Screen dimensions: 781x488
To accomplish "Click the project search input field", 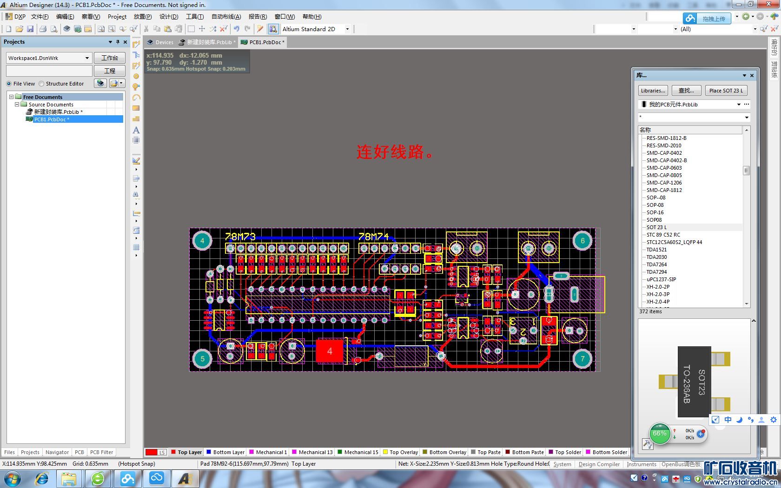I will (49, 71).
